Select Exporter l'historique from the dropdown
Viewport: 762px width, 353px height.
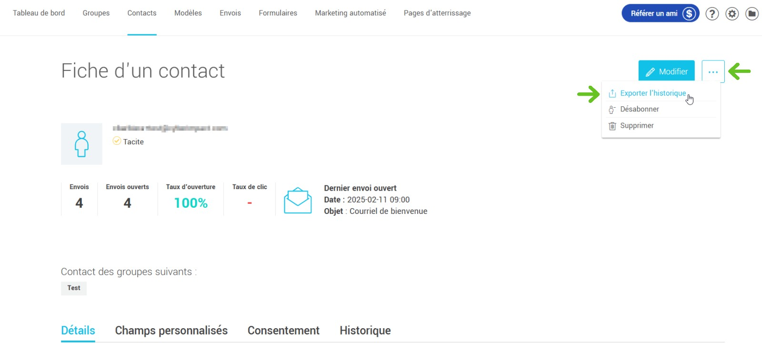tap(653, 93)
